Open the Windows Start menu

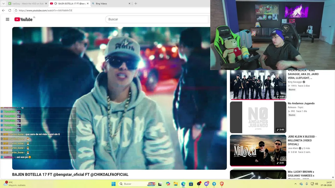(113, 184)
